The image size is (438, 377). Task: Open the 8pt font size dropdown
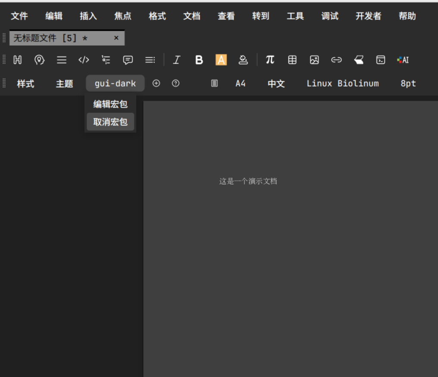408,83
